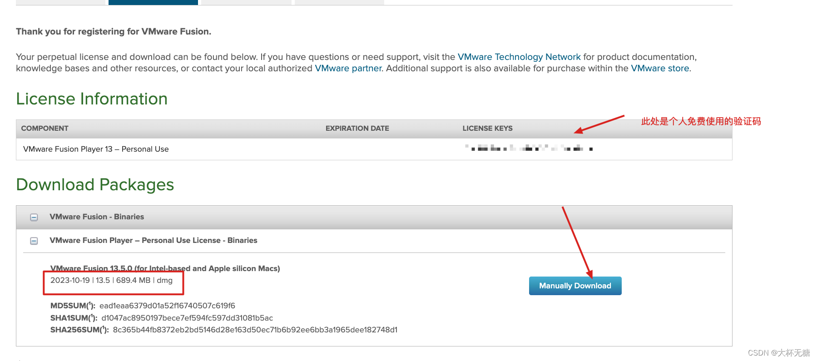Click the VMware Fusion - Binaries heading text
Image resolution: width=817 pixels, height=361 pixels.
[97, 217]
